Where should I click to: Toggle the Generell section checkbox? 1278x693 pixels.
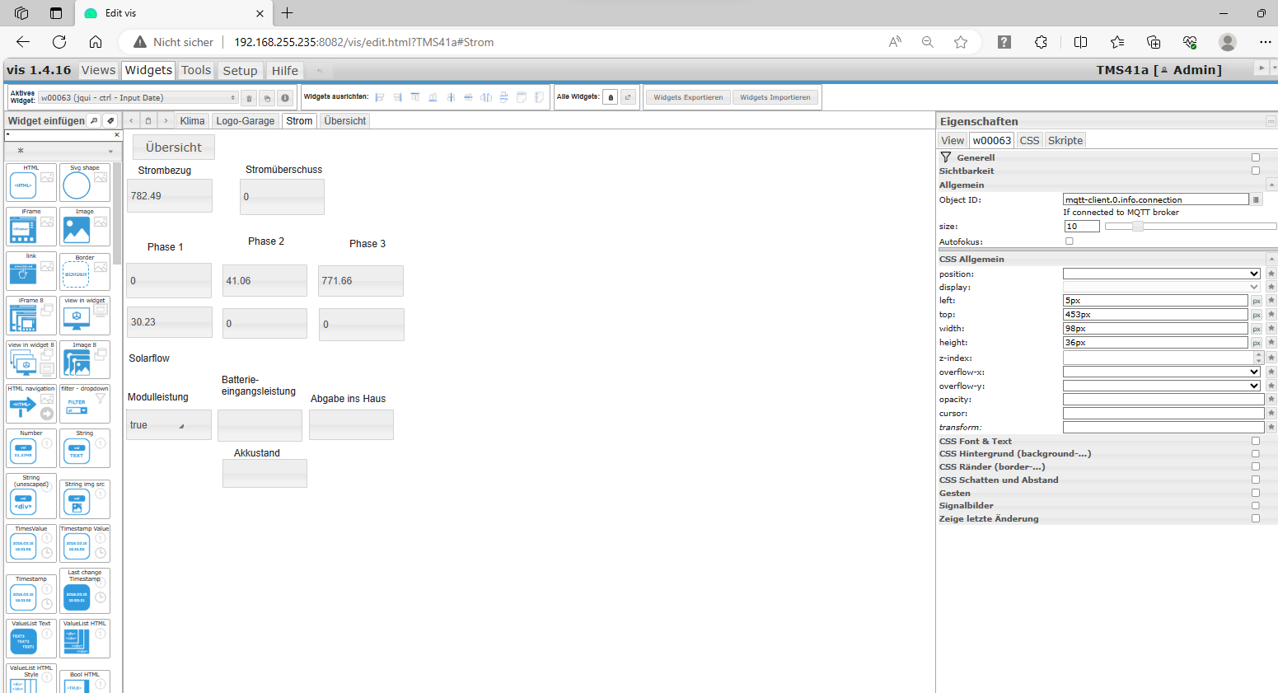pyautogui.click(x=1256, y=157)
